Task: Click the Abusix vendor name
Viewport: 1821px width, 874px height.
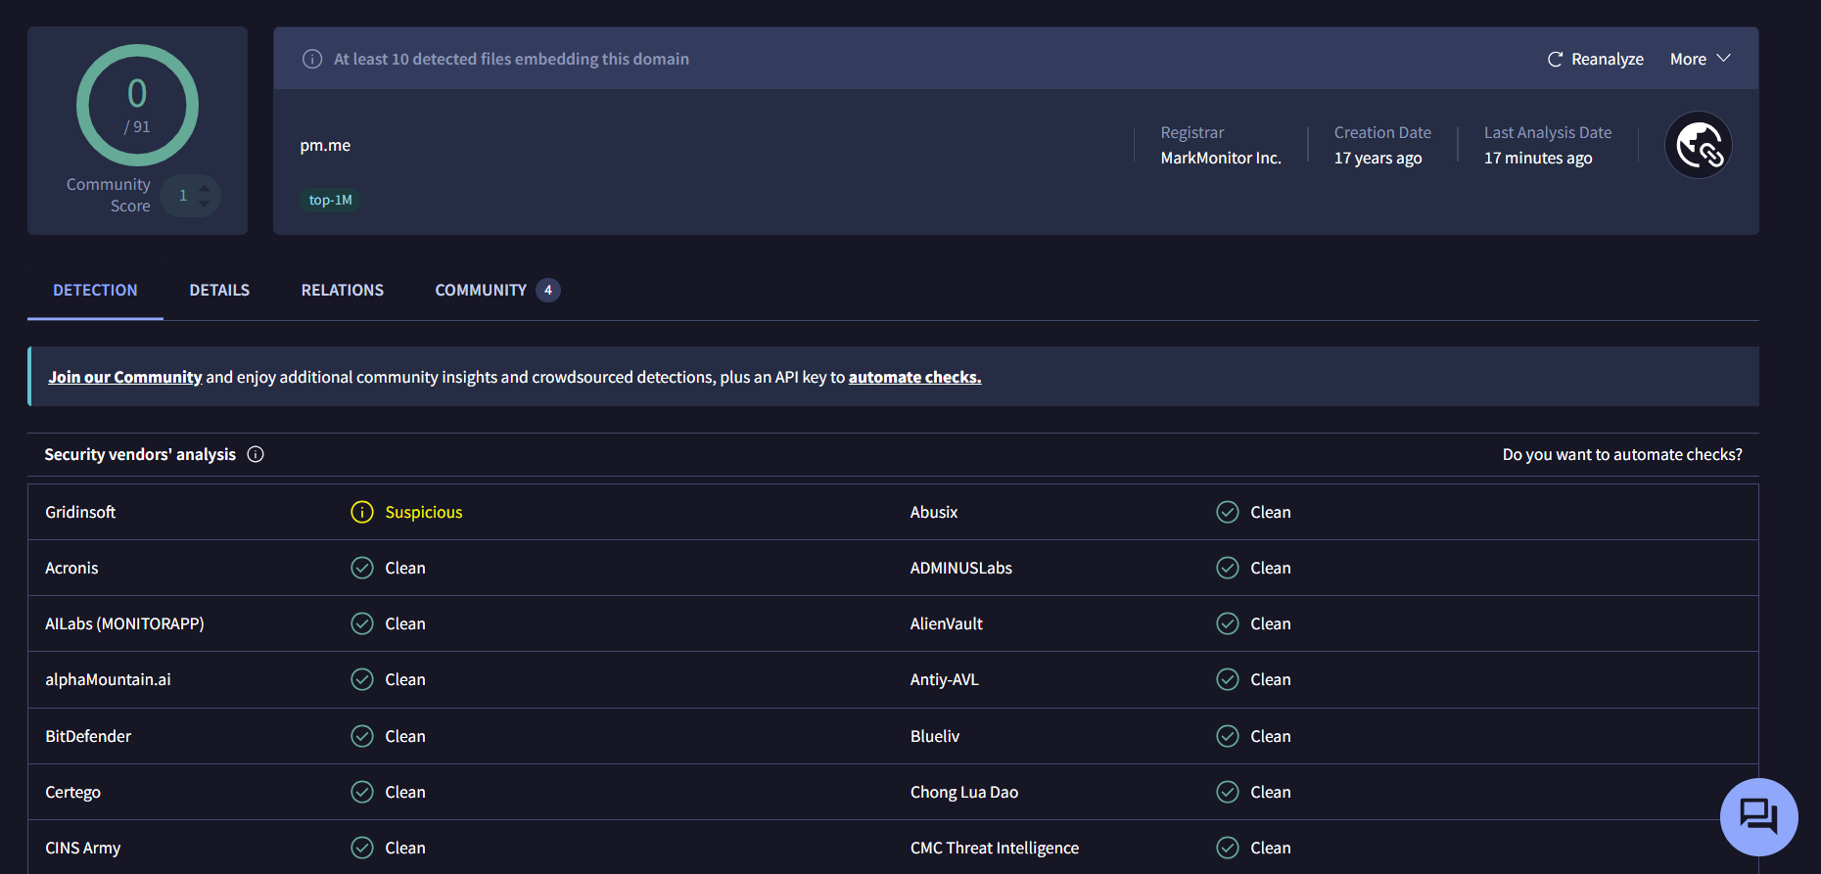Action: coord(934,512)
